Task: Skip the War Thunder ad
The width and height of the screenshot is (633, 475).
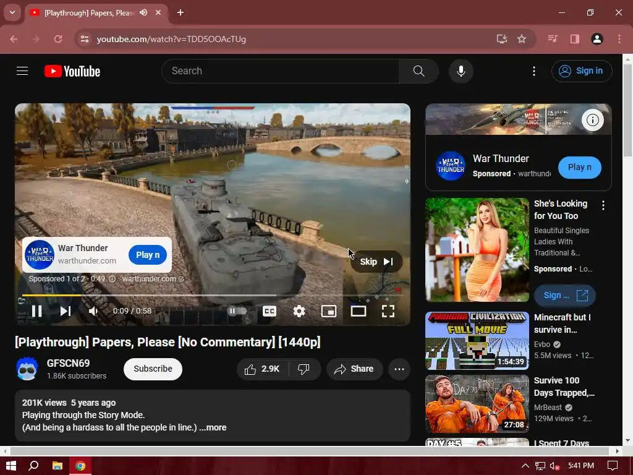Action: click(376, 262)
